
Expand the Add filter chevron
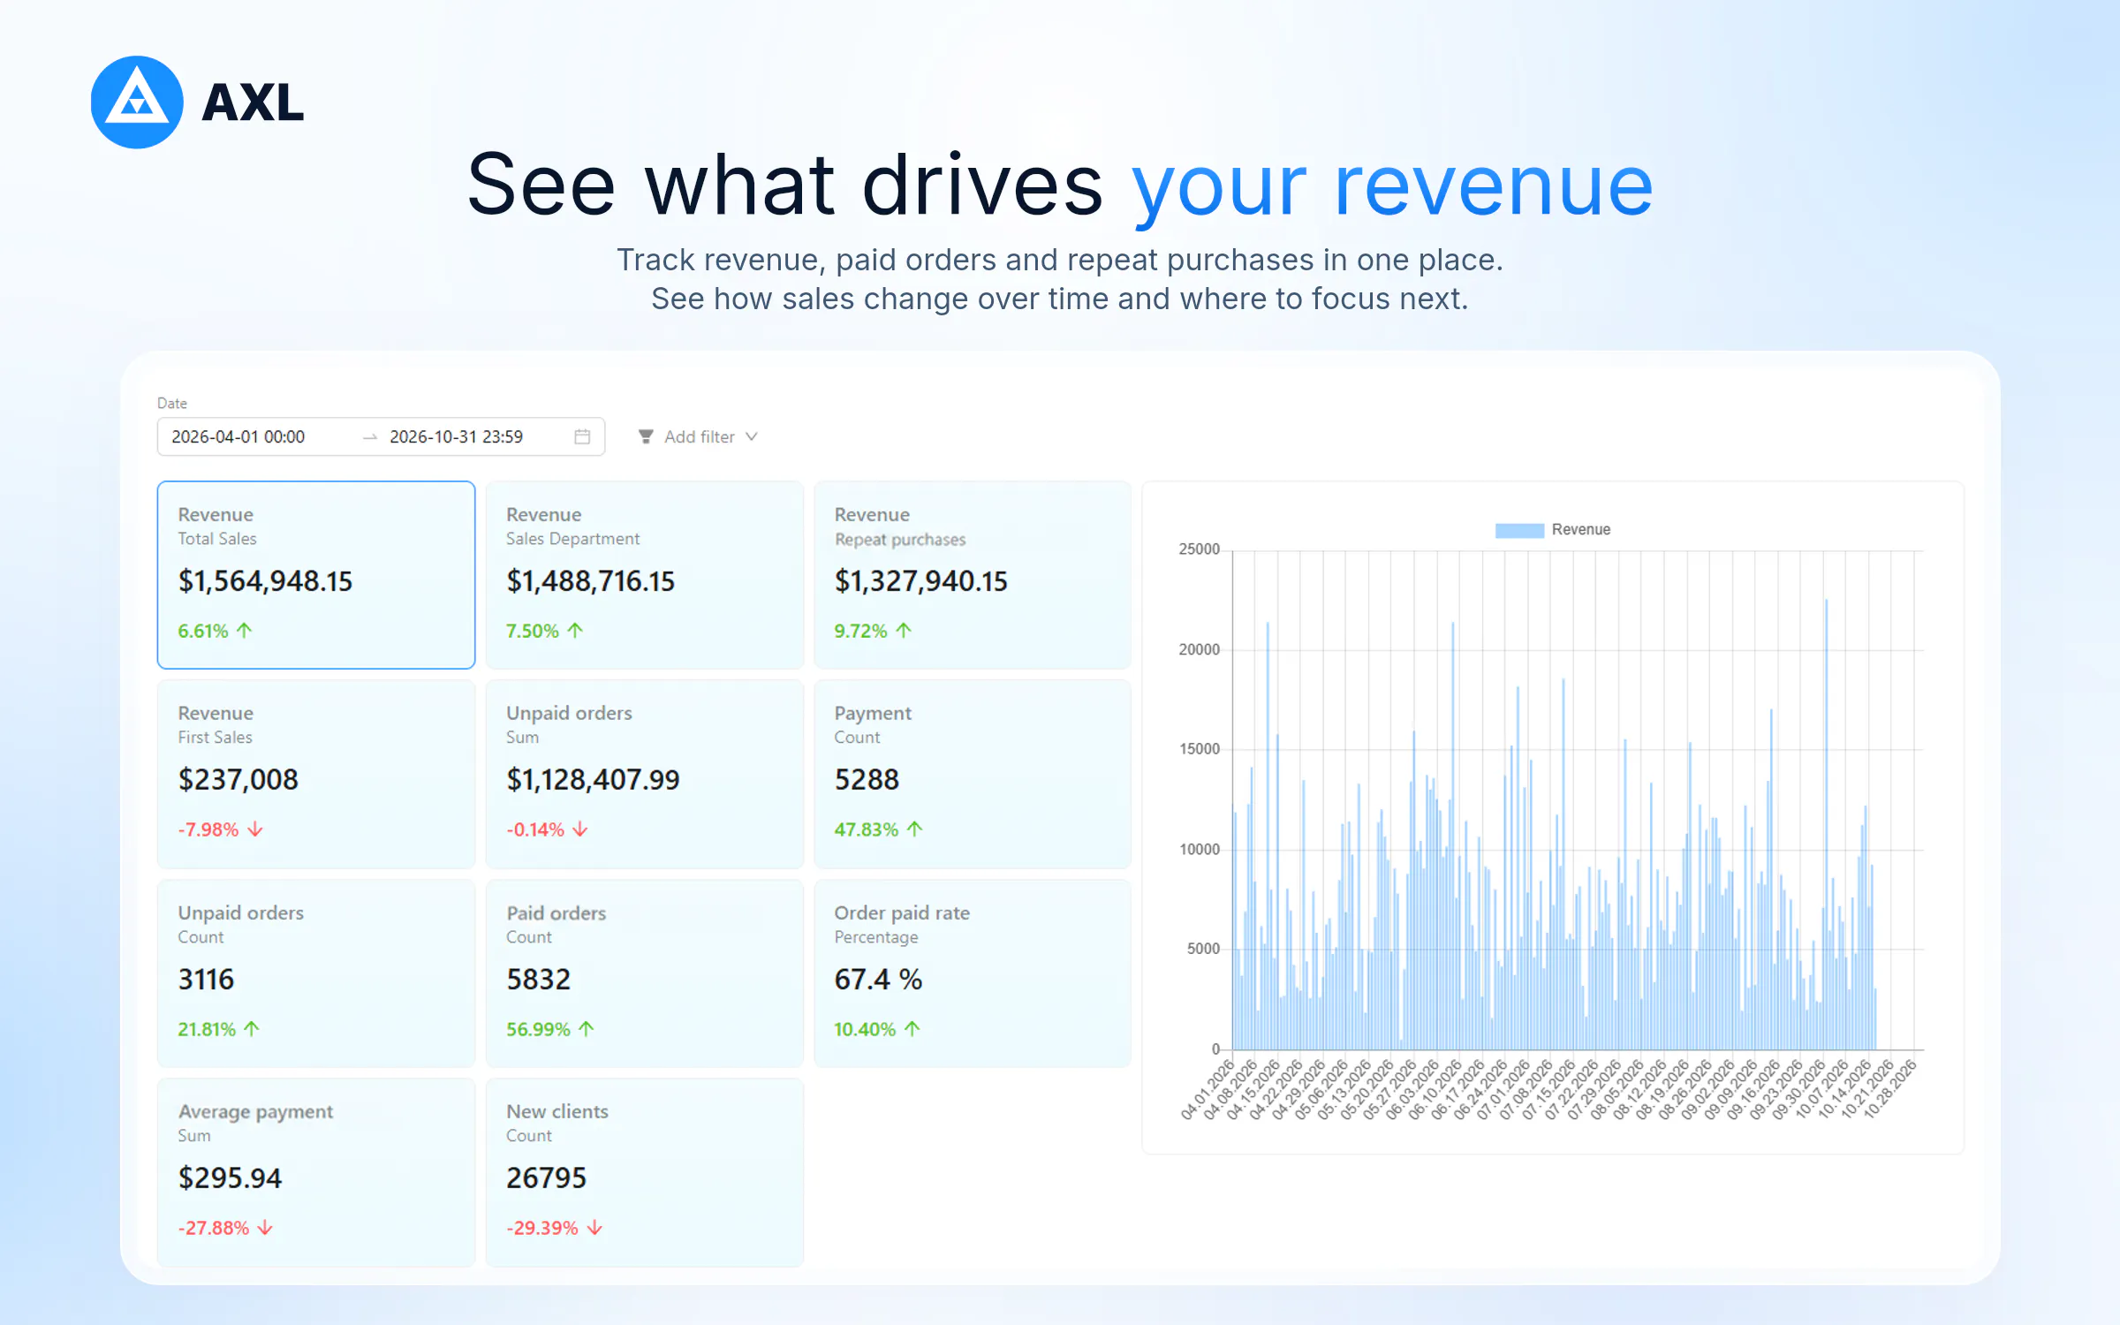point(752,436)
